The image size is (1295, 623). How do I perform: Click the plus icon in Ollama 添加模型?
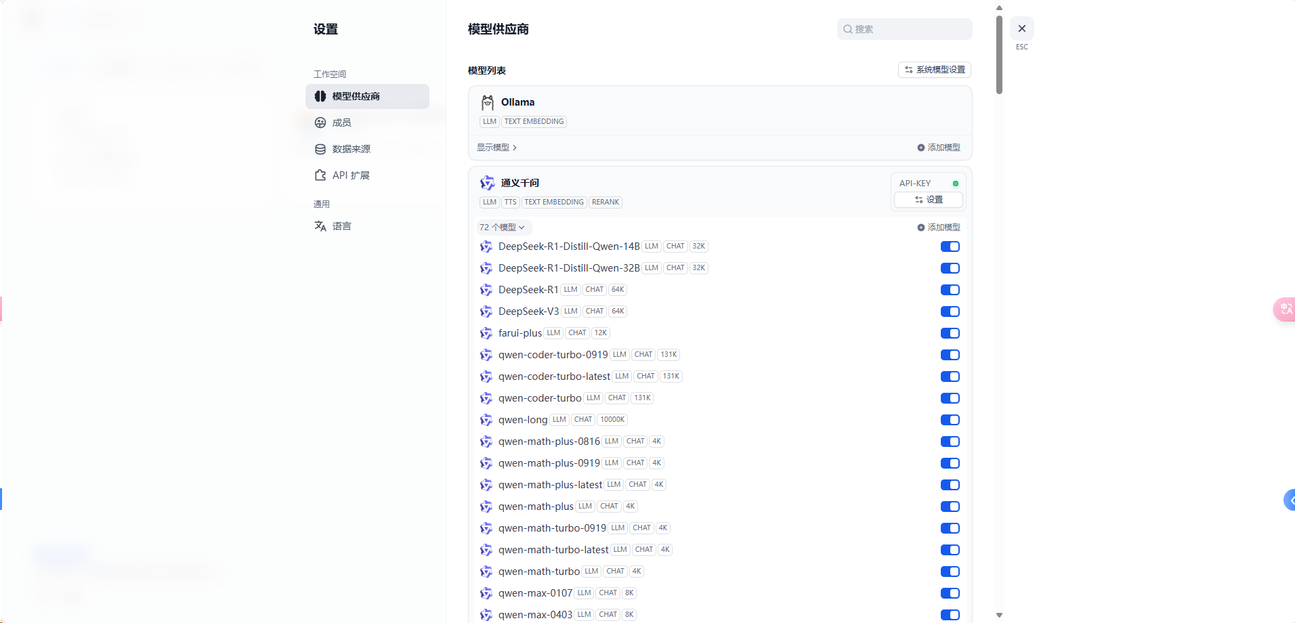921,148
